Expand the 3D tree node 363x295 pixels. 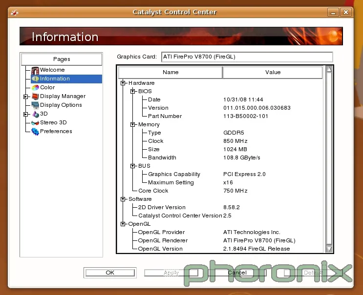click(26, 114)
